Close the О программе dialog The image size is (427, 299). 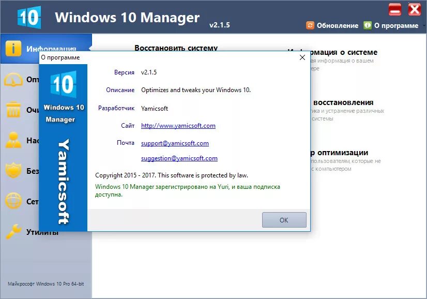(x=302, y=57)
